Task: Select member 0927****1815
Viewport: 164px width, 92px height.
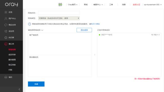Action: coord(107,35)
